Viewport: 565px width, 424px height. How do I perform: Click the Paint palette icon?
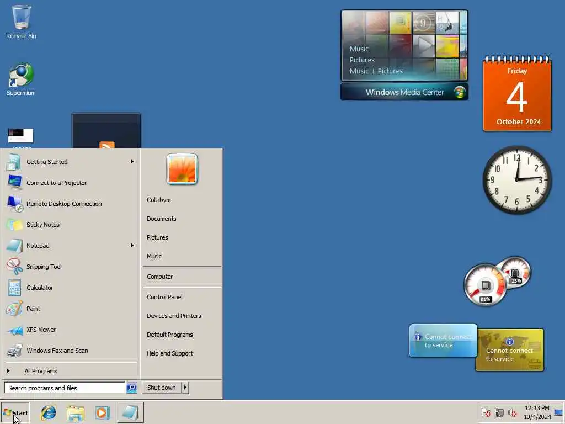(x=14, y=309)
